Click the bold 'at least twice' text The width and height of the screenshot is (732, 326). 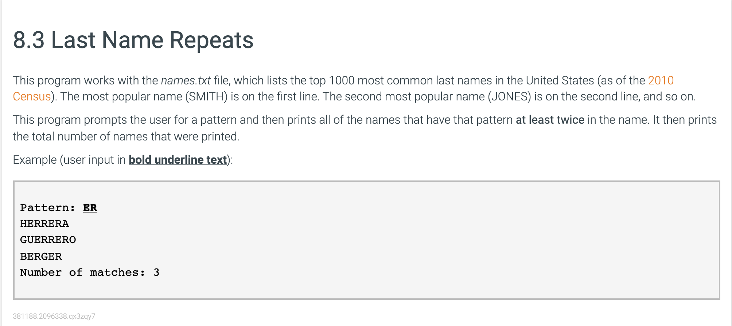pyautogui.click(x=550, y=120)
